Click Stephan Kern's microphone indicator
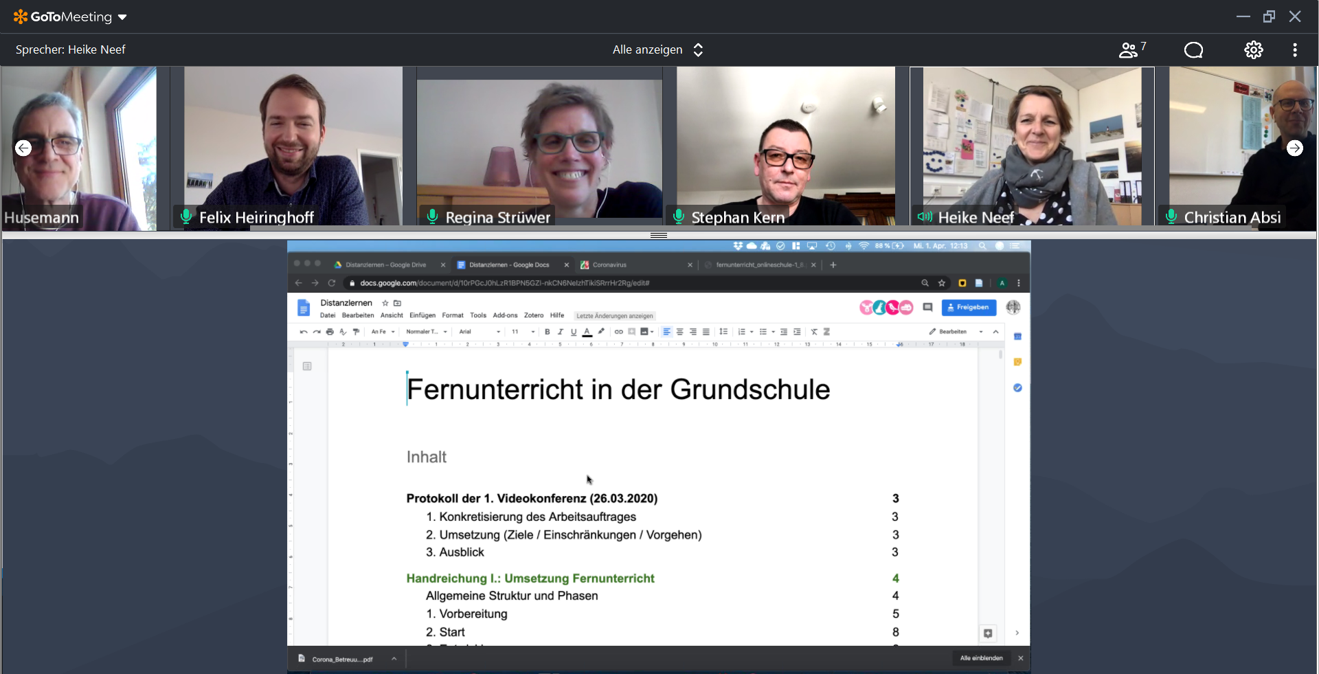The height and width of the screenshot is (674, 1319). click(679, 216)
